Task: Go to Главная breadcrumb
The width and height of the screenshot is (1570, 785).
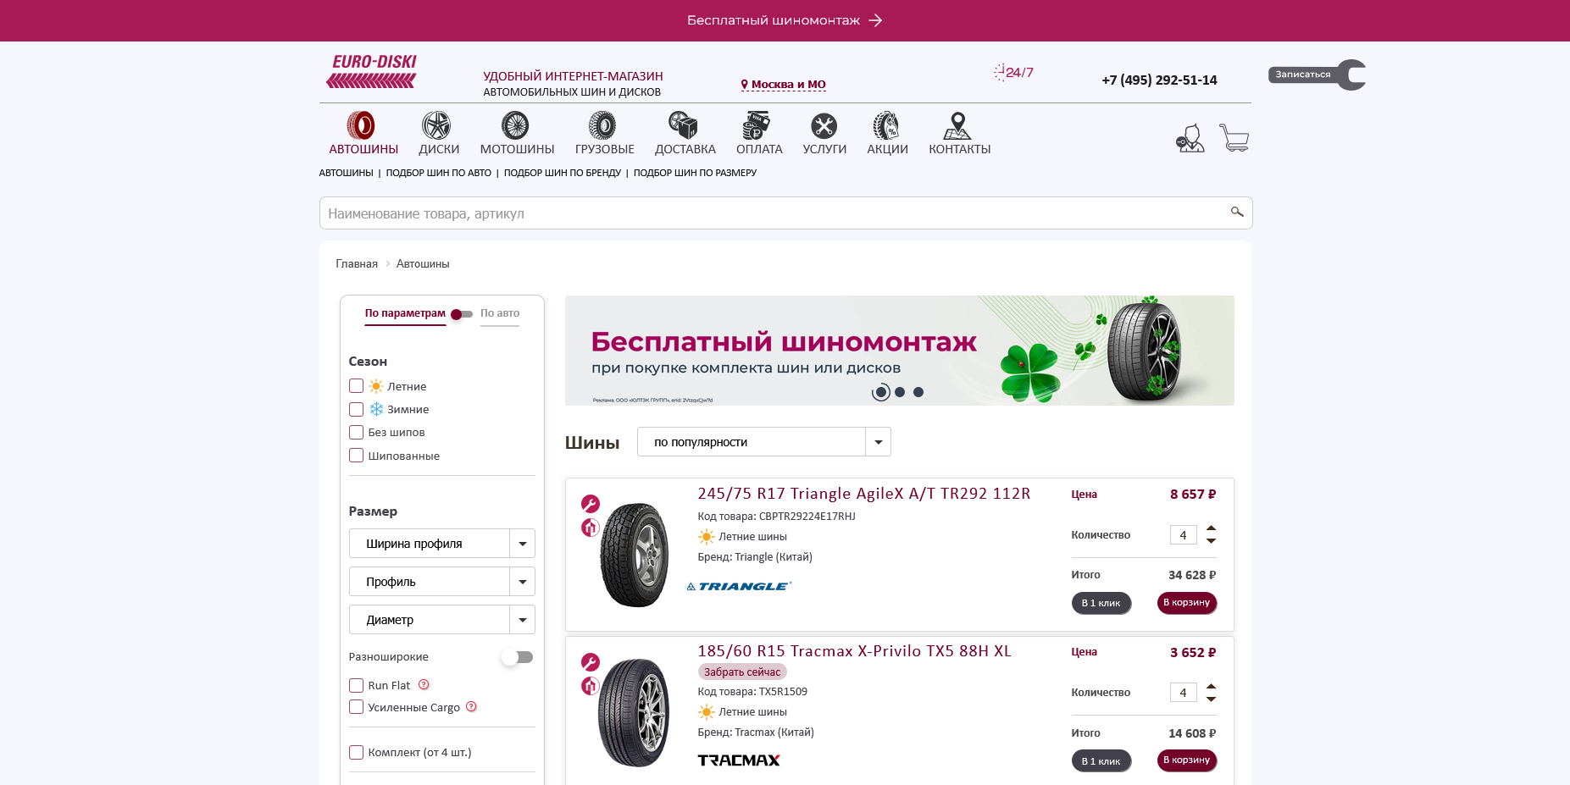Action: [x=357, y=264]
